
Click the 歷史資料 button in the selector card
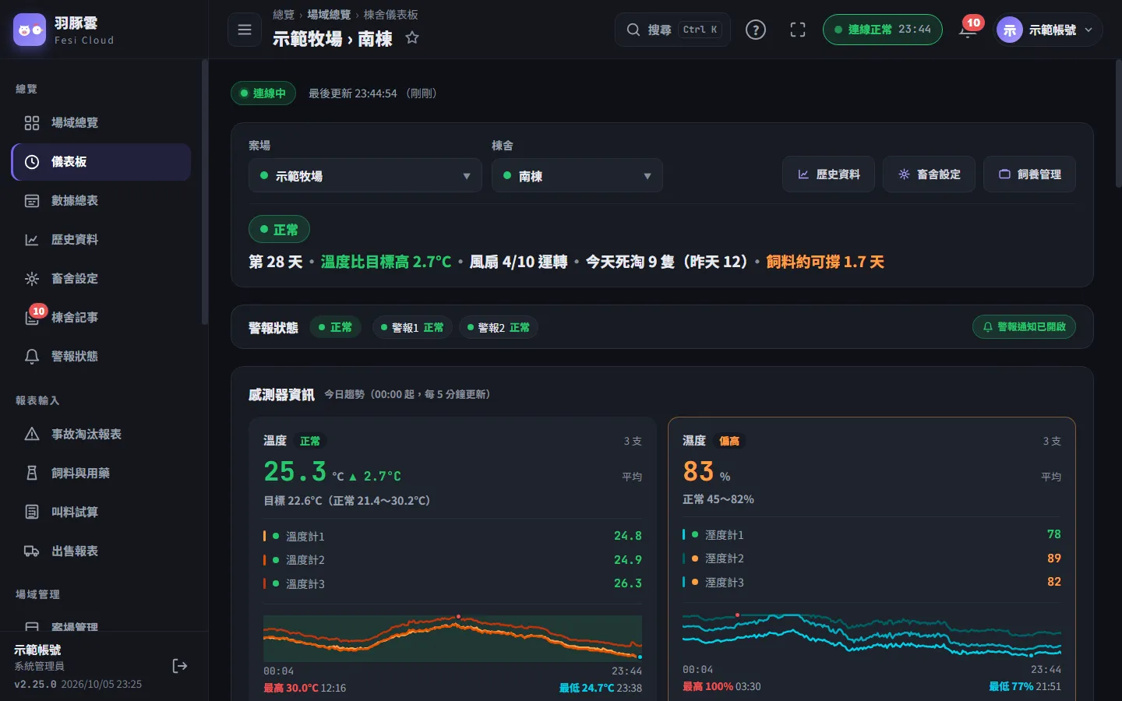[x=828, y=174]
